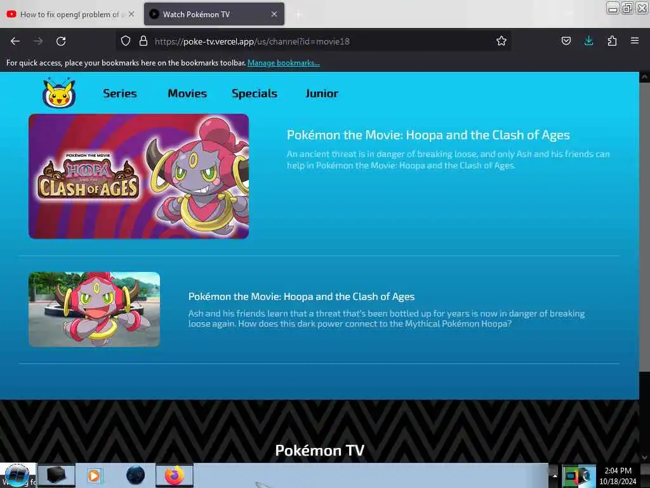
Task: Go back with the browser back arrow
Action: tap(15, 41)
